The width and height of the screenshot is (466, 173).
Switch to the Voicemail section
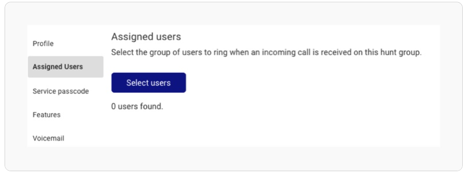(48, 138)
